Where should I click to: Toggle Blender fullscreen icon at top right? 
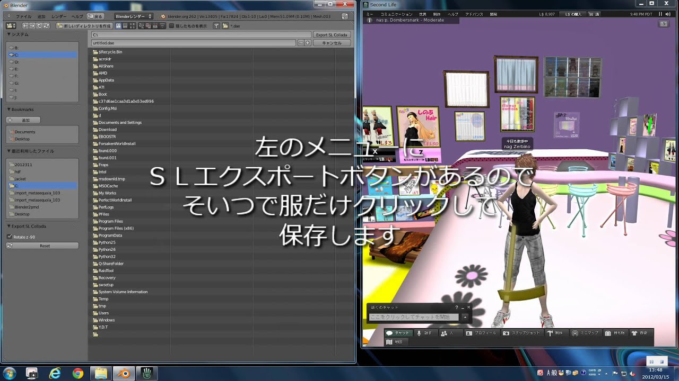point(345,16)
